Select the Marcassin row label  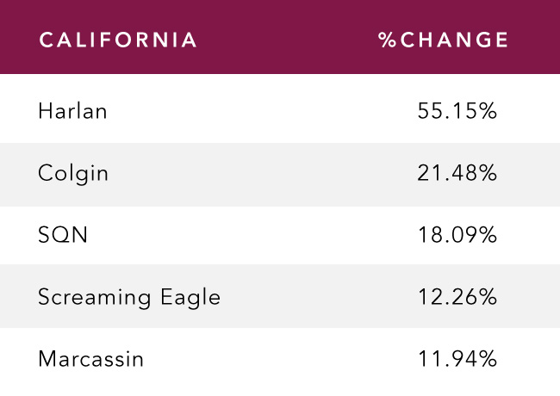(90, 359)
